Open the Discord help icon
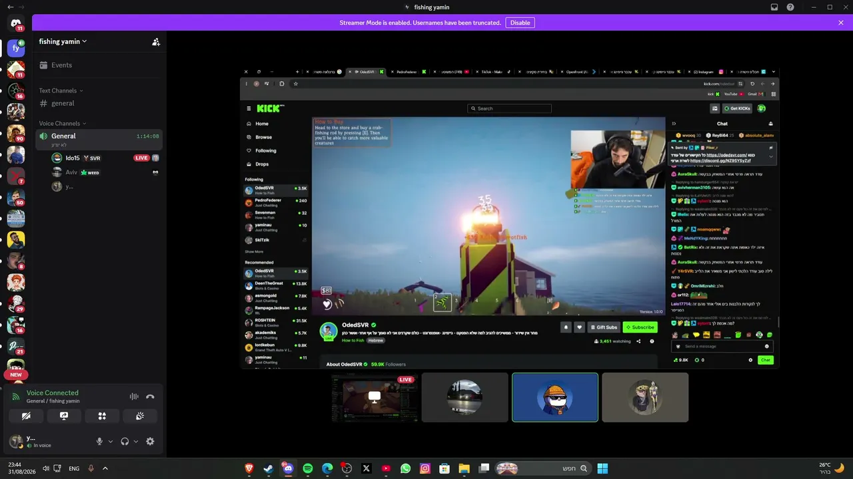This screenshot has height=479, width=853. pyautogui.click(x=790, y=7)
